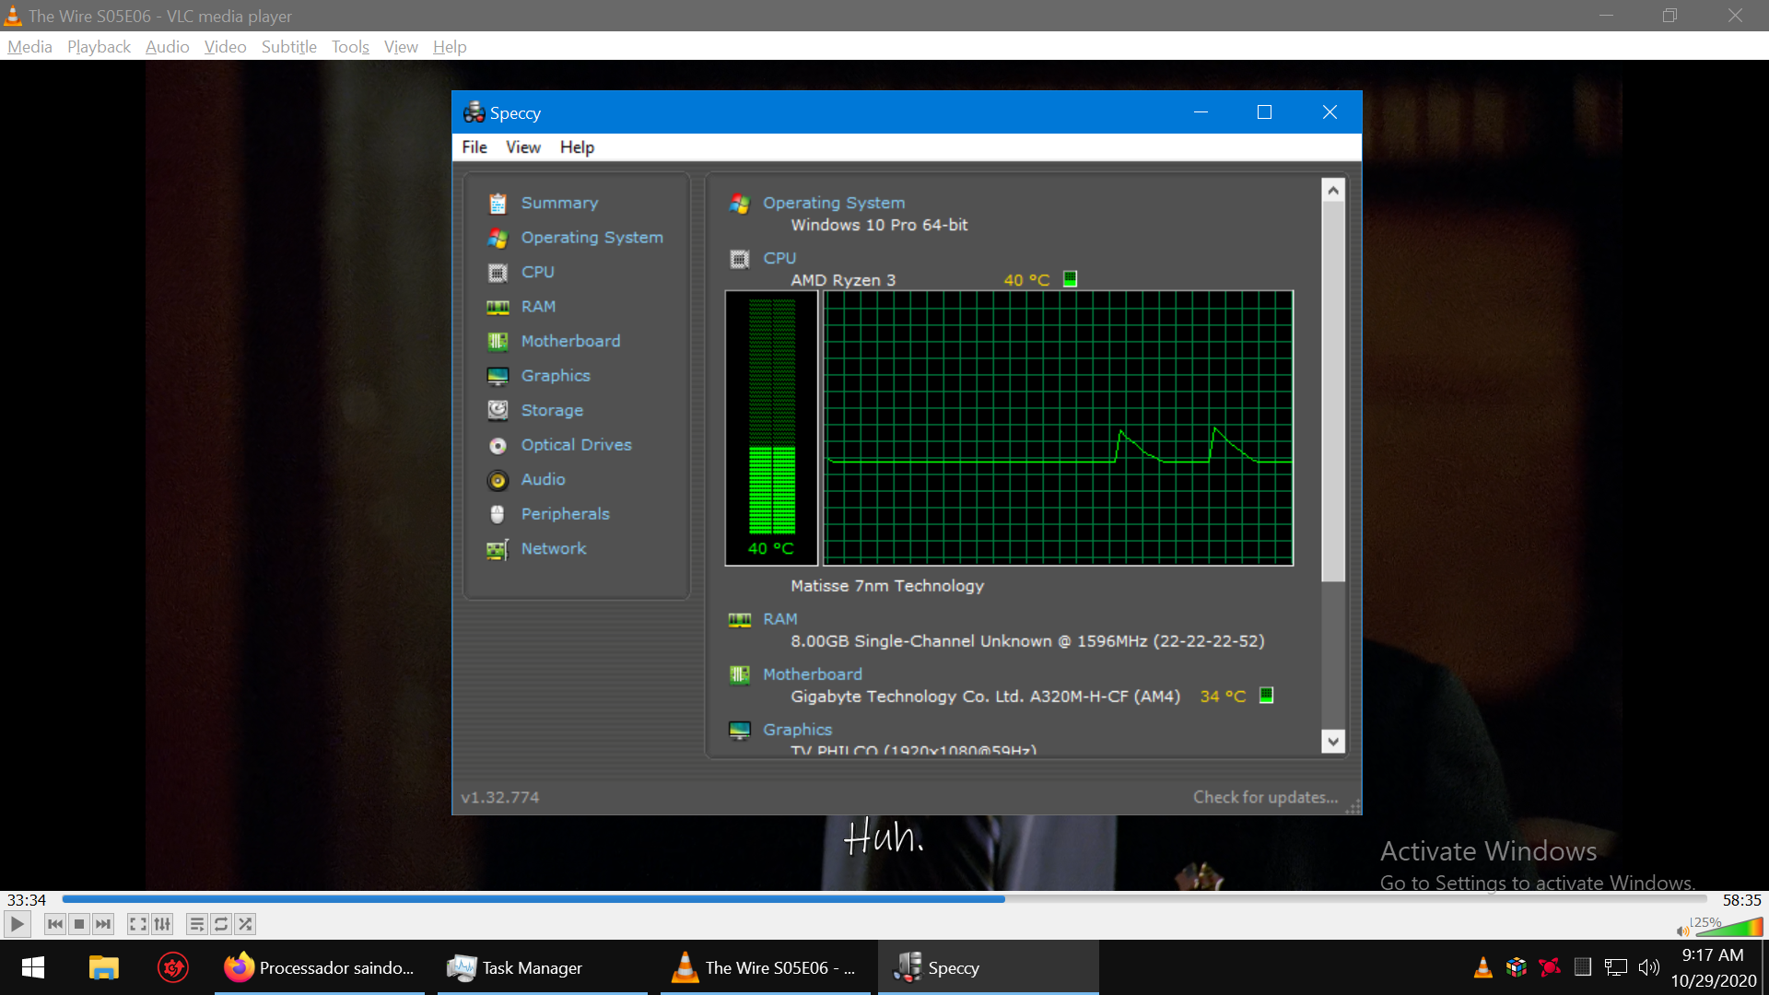Click the VLC seek progress bar
Image resolution: width=1769 pixels, height=995 pixels.
884,899
